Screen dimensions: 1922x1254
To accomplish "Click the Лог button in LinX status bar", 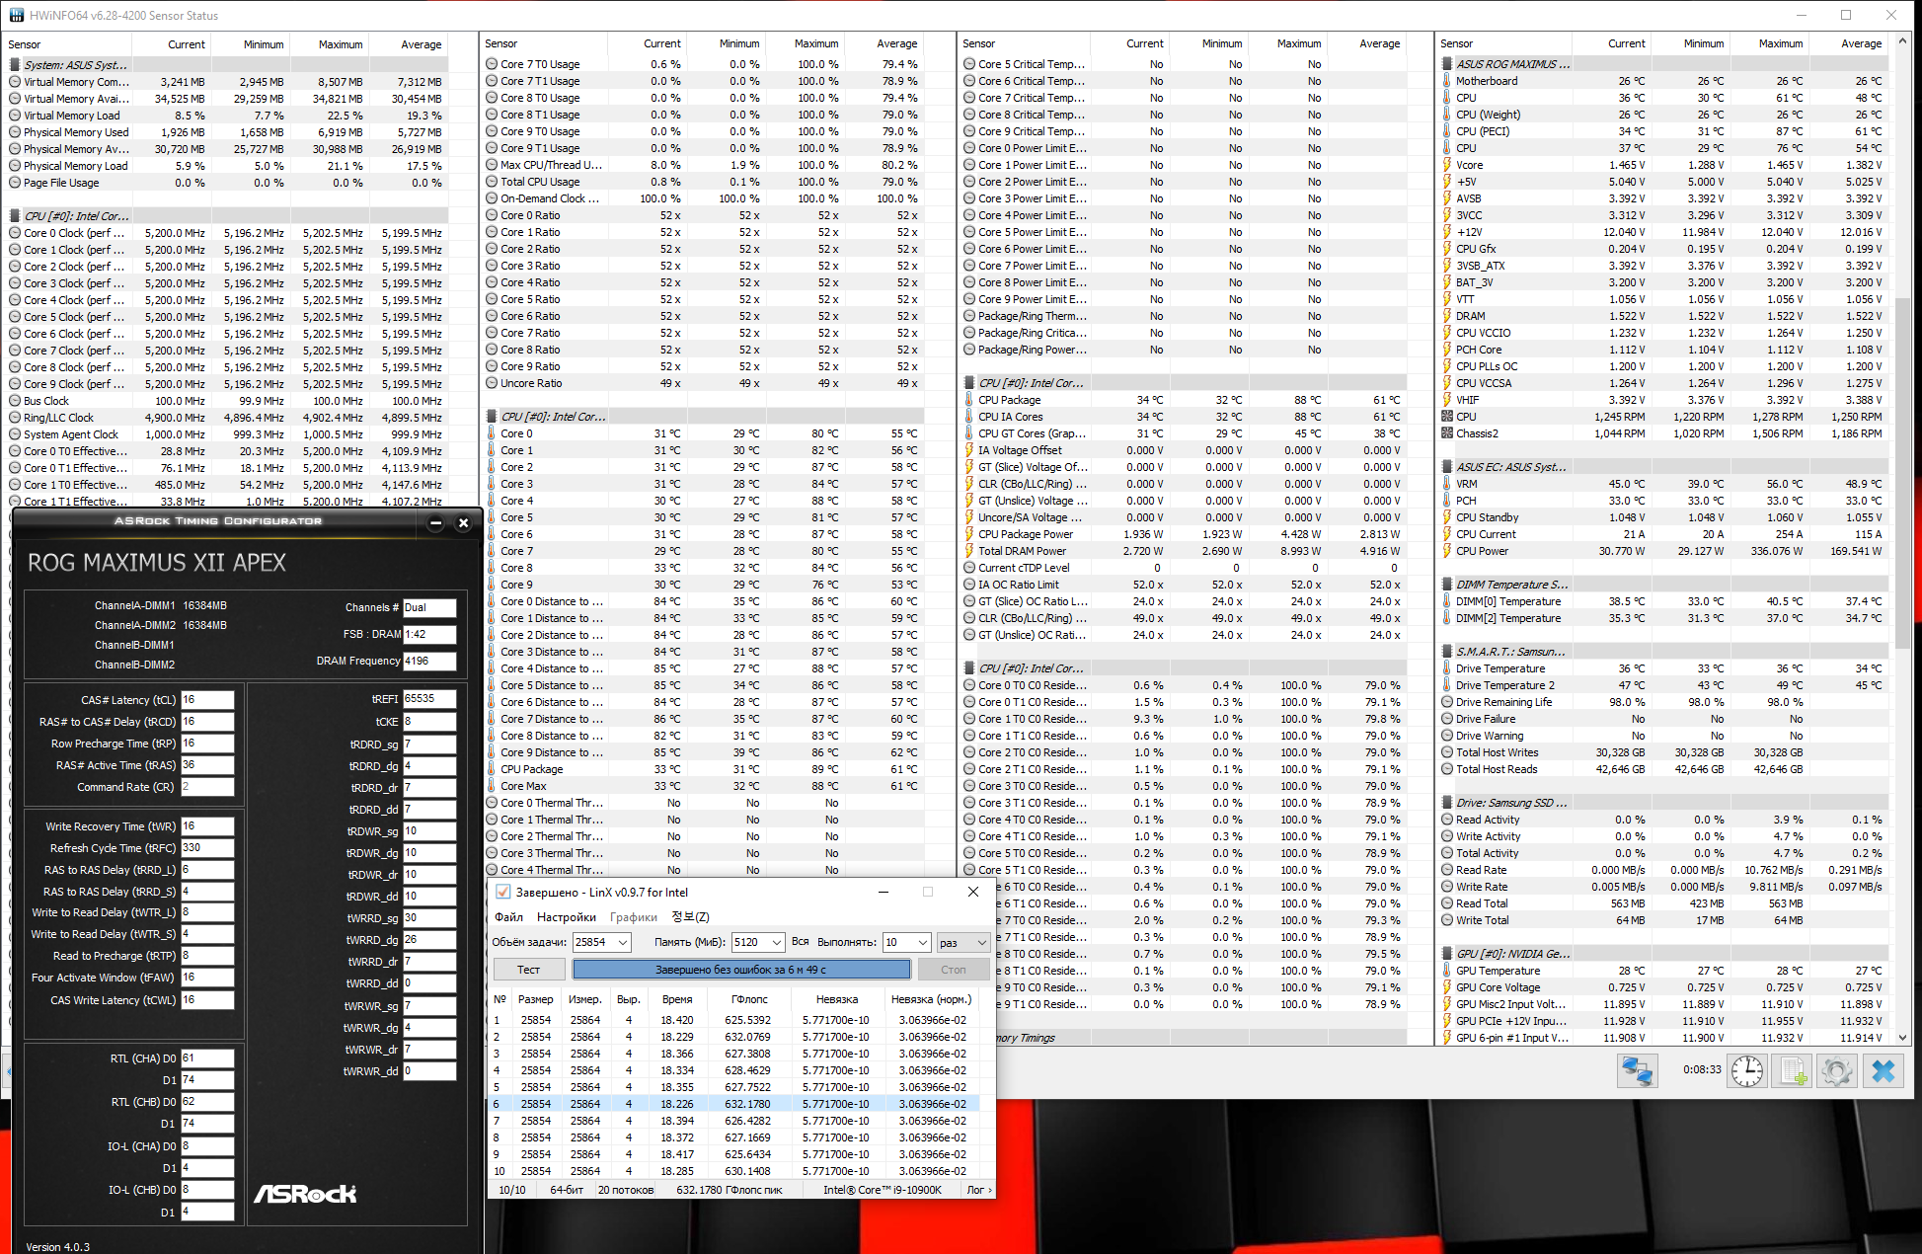I will pyautogui.click(x=978, y=1190).
